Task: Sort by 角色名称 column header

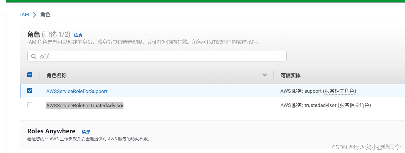Action: (x=56, y=75)
